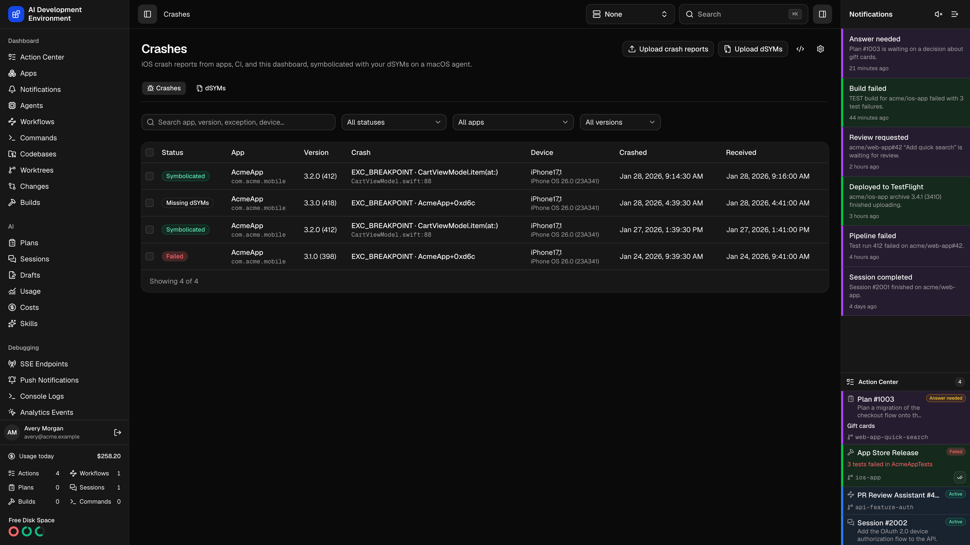
Task: Go to Workflows in the sidebar
Action: [64, 122]
